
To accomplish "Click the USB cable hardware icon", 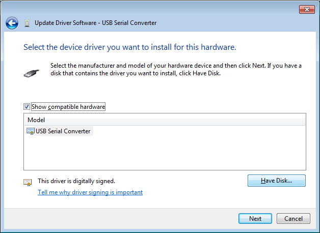I will tap(31, 72).
